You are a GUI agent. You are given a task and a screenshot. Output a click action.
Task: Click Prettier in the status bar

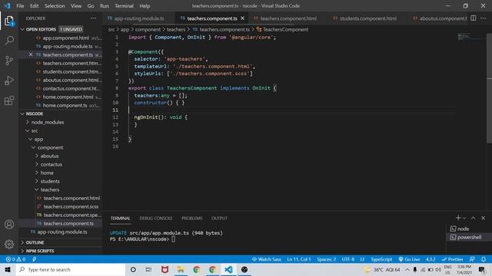click(452, 259)
